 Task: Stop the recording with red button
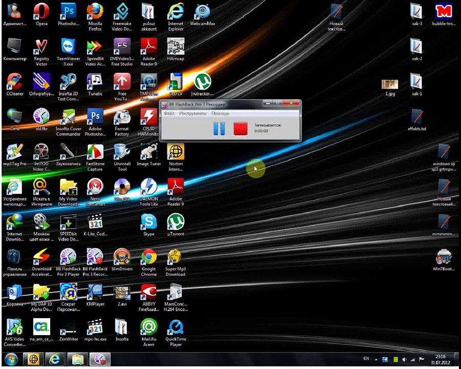[x=241, y=129]
